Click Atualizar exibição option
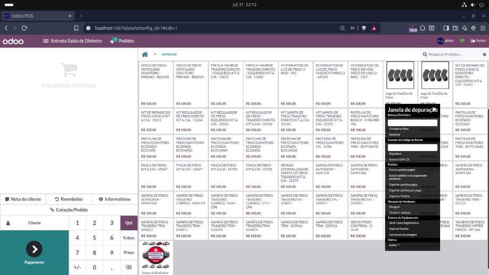This screenshot has width=489, height=275. 400,213
